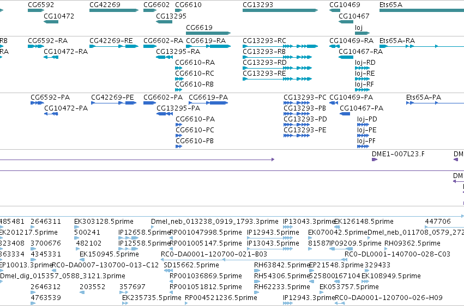Click the CG42269 gene bar
Viewport: 464px width, 306px height.
pos(114,10)
